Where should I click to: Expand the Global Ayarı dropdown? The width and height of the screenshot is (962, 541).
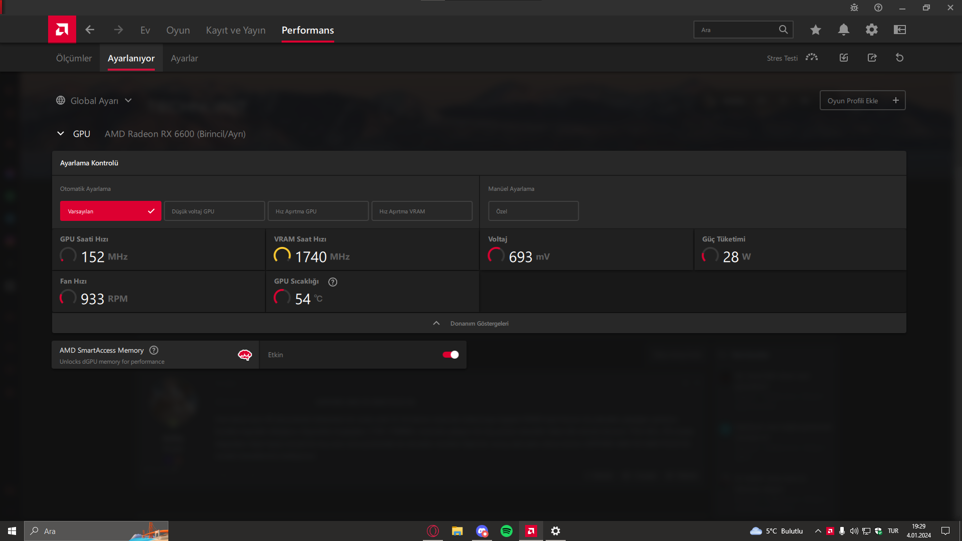pyautogui.click(x=94, y=101)
